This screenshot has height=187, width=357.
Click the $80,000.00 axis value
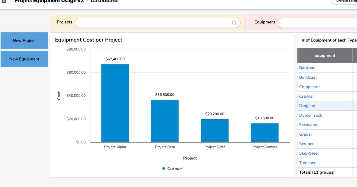point(76,49)
